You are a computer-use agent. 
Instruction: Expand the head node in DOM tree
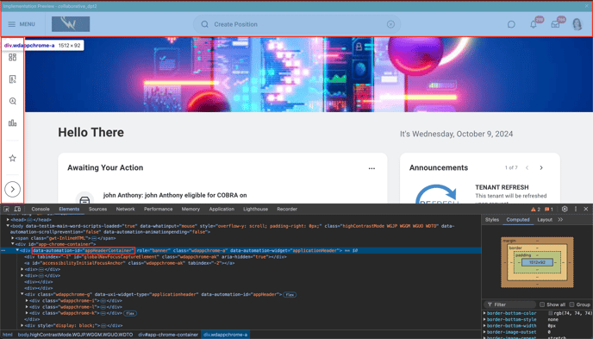pyautogui.click(x=8, y=219)
